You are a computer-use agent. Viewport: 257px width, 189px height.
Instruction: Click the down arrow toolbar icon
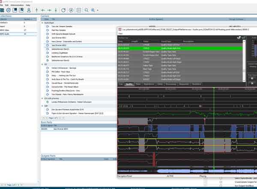pos(56,10)
